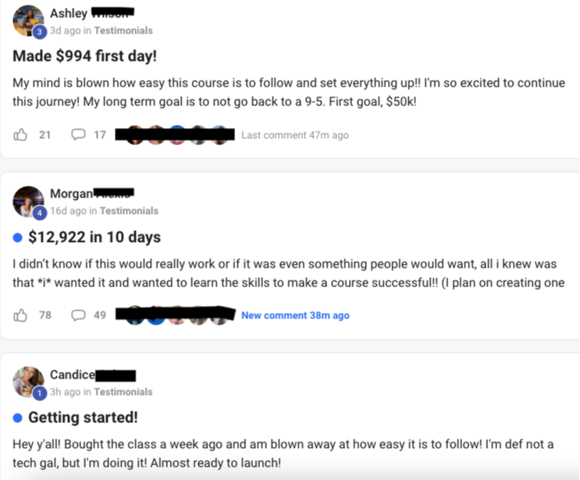Screen dimensions: 580x480
Task: Open comments on Ashley's post
Action: point(79,134)
